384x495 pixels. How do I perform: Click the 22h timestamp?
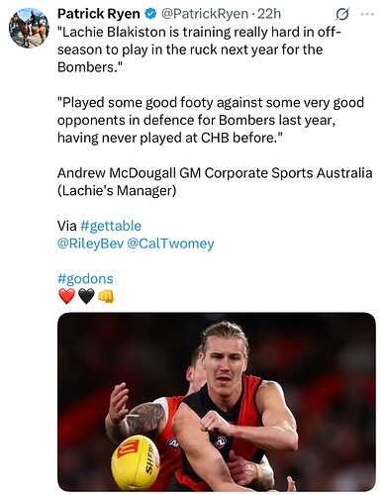[269, 14]
